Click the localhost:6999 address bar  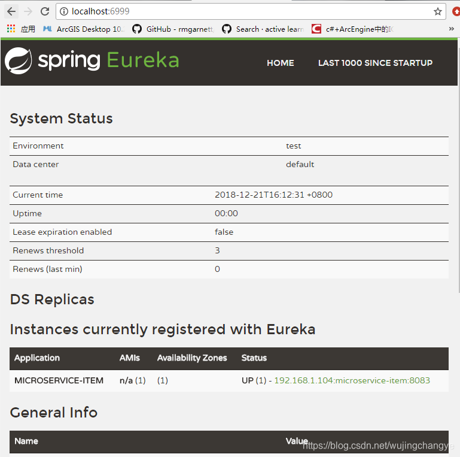[x=251, y=11]
